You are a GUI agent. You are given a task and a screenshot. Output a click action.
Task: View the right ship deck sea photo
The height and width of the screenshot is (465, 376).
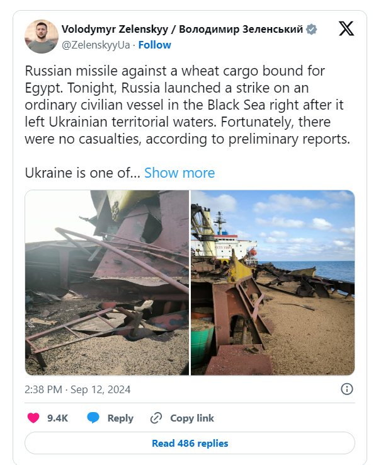(273, 283)
